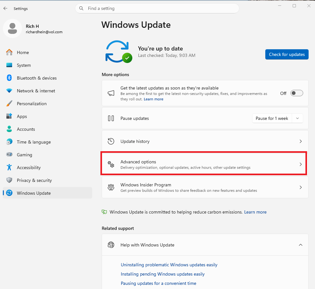The width and height of the screenshot is (315, 289).
Task: Open Advanced options chevron
Action: pyautogui.click(x=301, y=164)
